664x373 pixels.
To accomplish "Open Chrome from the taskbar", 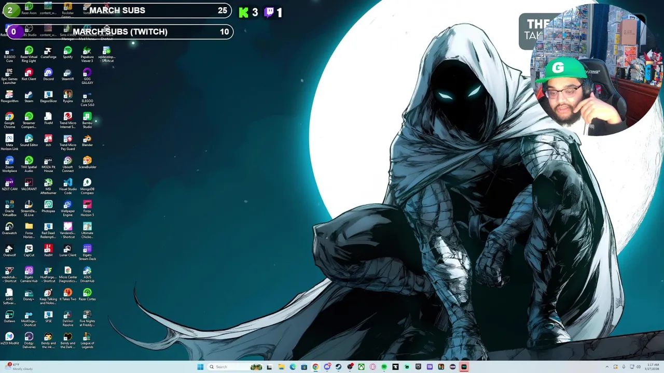I will coord(315,367).
